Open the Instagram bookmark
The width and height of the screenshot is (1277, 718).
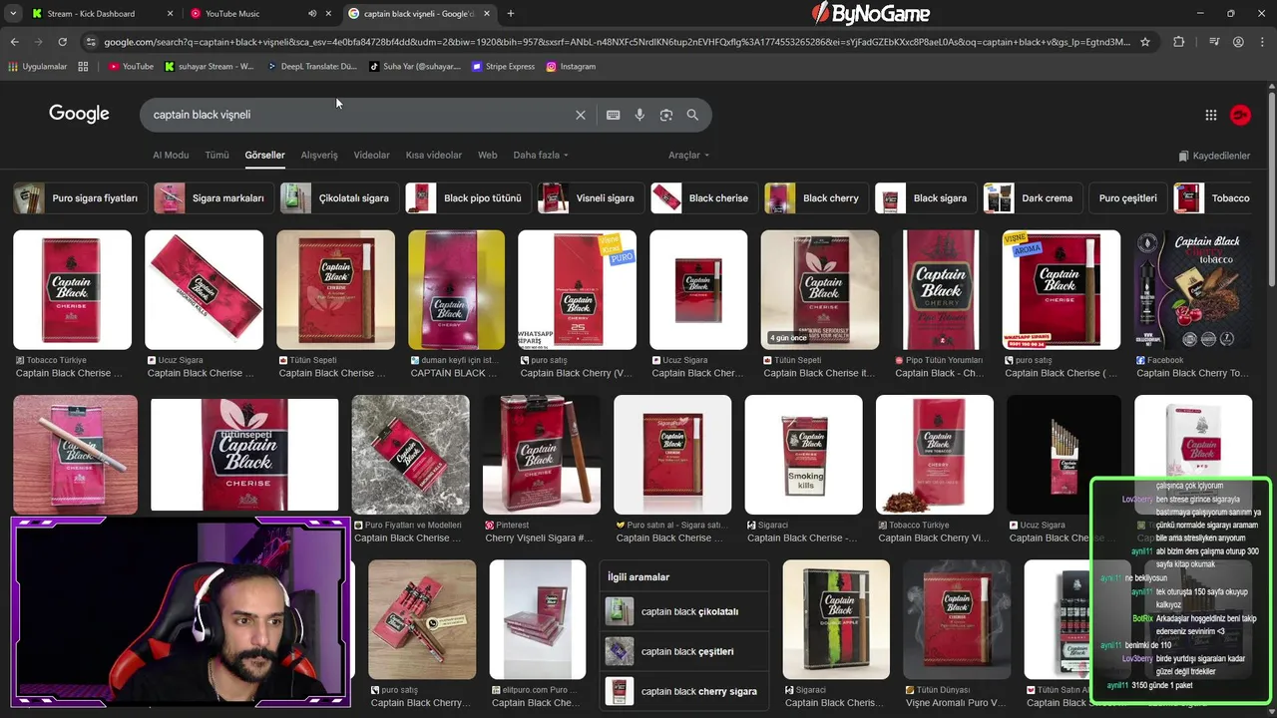click(x=571, y=67)
